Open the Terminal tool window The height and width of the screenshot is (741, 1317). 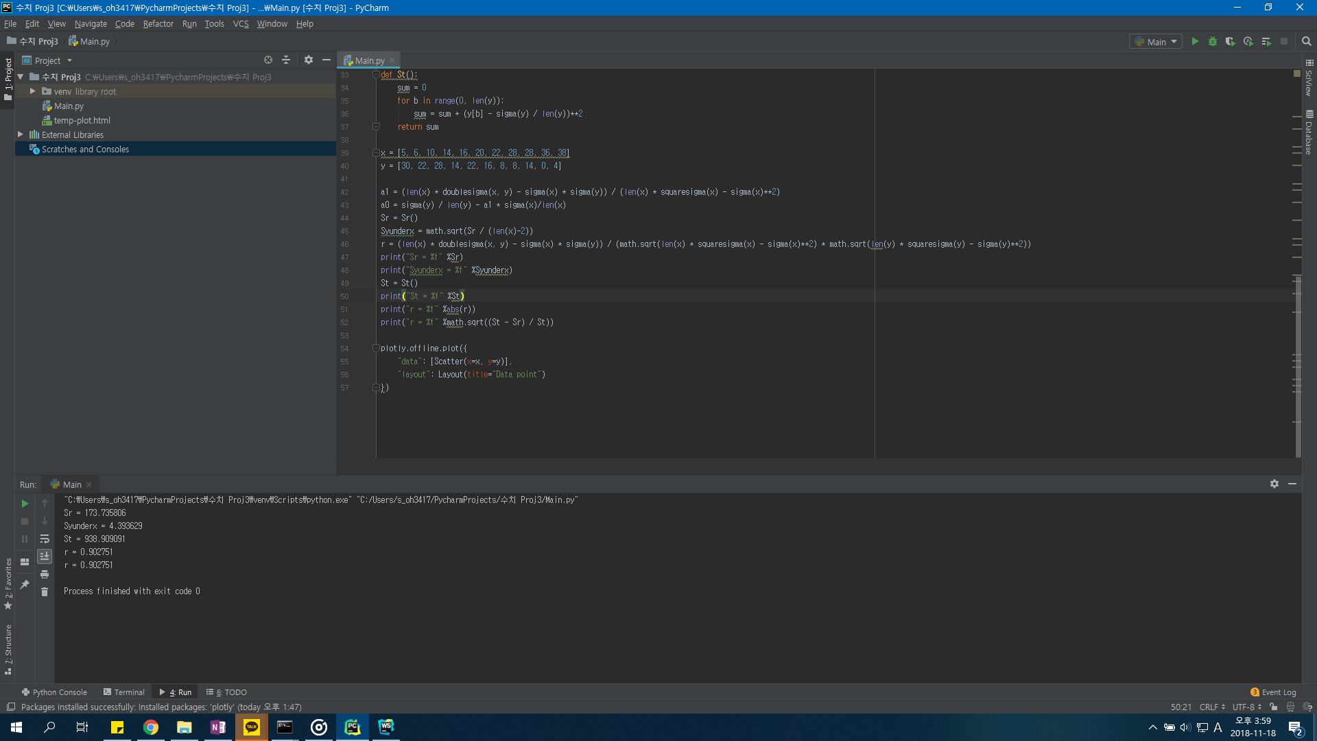(x=123, y=692)
